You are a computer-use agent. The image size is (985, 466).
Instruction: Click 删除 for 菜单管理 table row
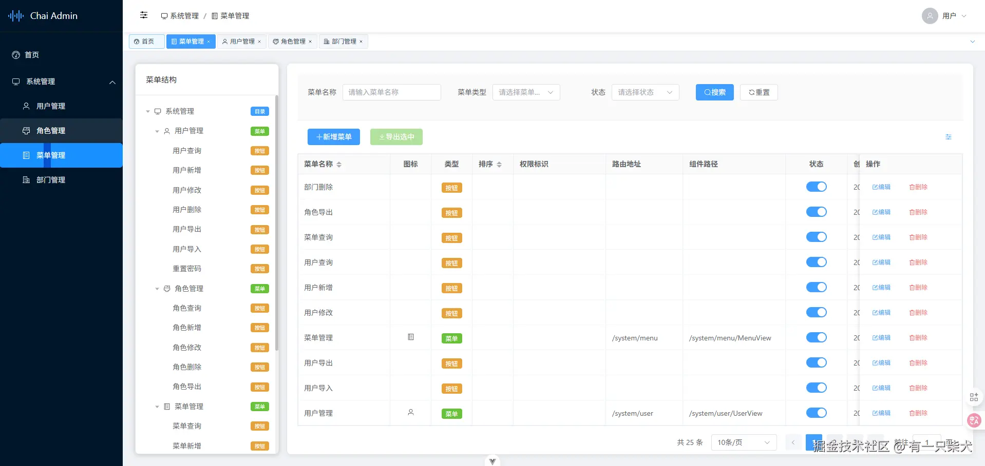coord(918,338)
